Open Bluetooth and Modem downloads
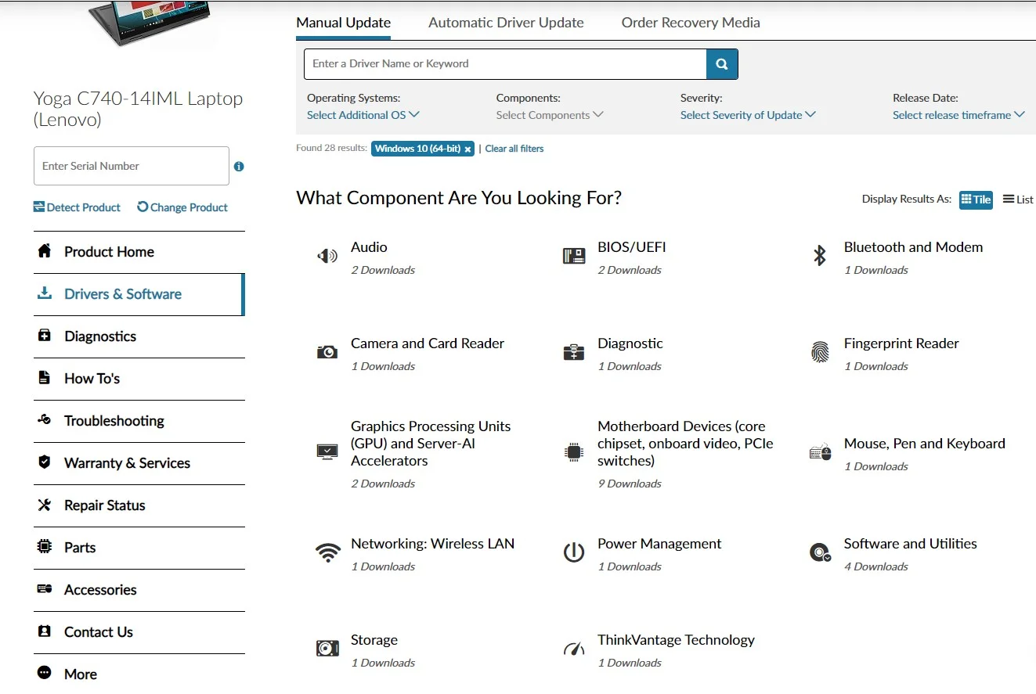Screen dimensions: 1036x694 [x=914, y=247]
